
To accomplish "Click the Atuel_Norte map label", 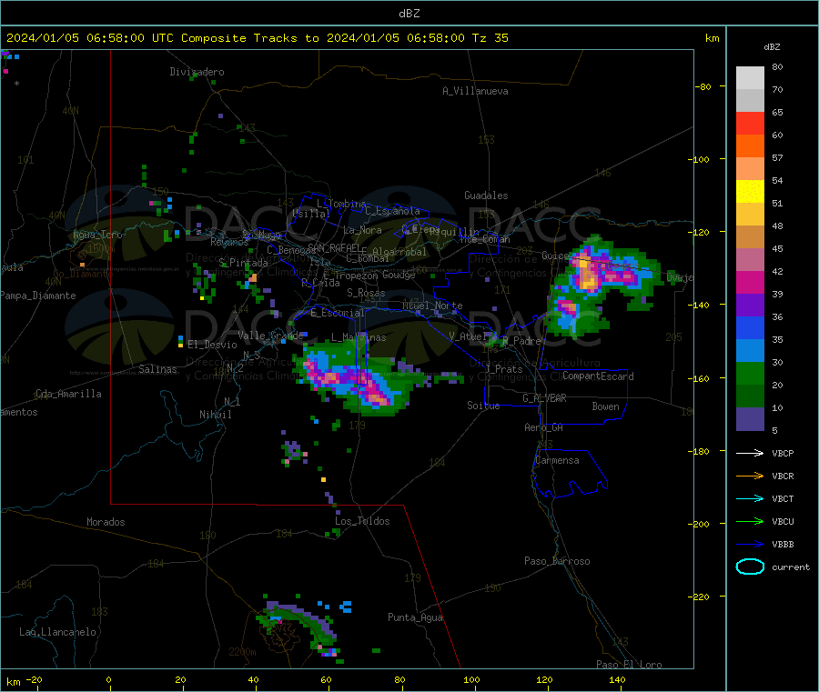I will point(432,306).
